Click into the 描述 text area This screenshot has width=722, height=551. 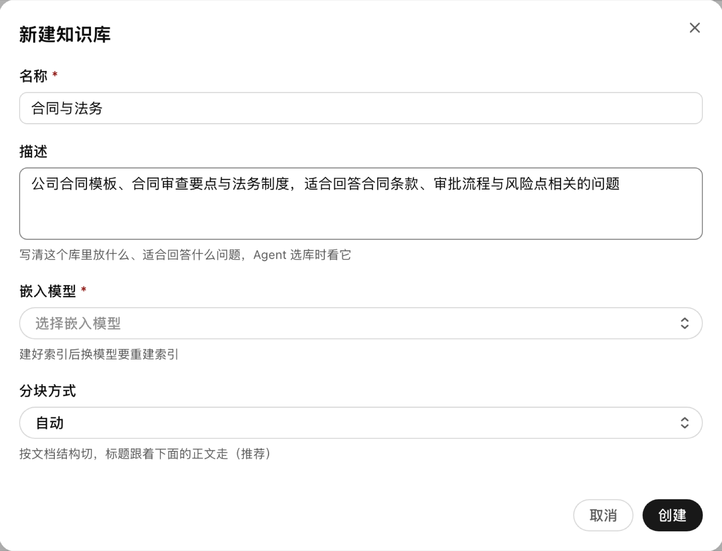coord(361,204)
